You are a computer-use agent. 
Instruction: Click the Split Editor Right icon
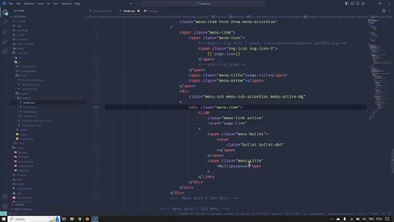pos(384,11)
